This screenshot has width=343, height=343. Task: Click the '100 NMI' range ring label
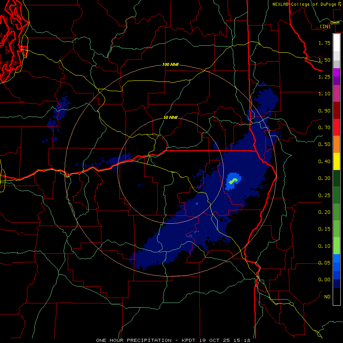pyautogui.click(x=170, y=65)
